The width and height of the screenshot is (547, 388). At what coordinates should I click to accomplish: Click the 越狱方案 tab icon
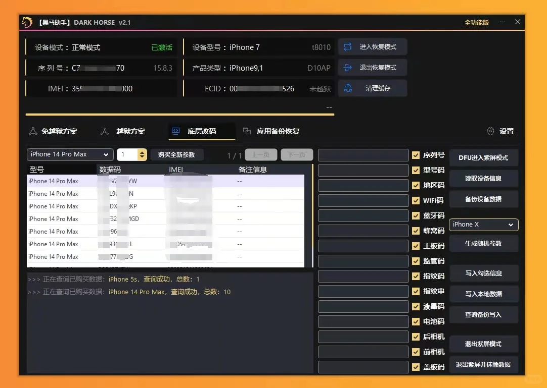[x=104, y=131]
